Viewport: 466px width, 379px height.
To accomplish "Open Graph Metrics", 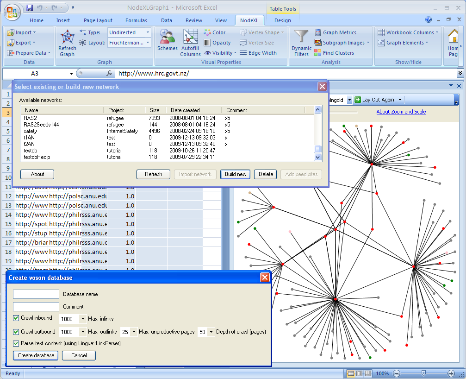I will (336, 32).
